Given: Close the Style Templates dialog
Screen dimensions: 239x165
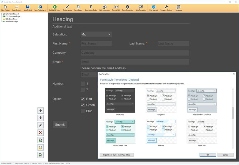Looking at the screenshot, I should point(234,74).
